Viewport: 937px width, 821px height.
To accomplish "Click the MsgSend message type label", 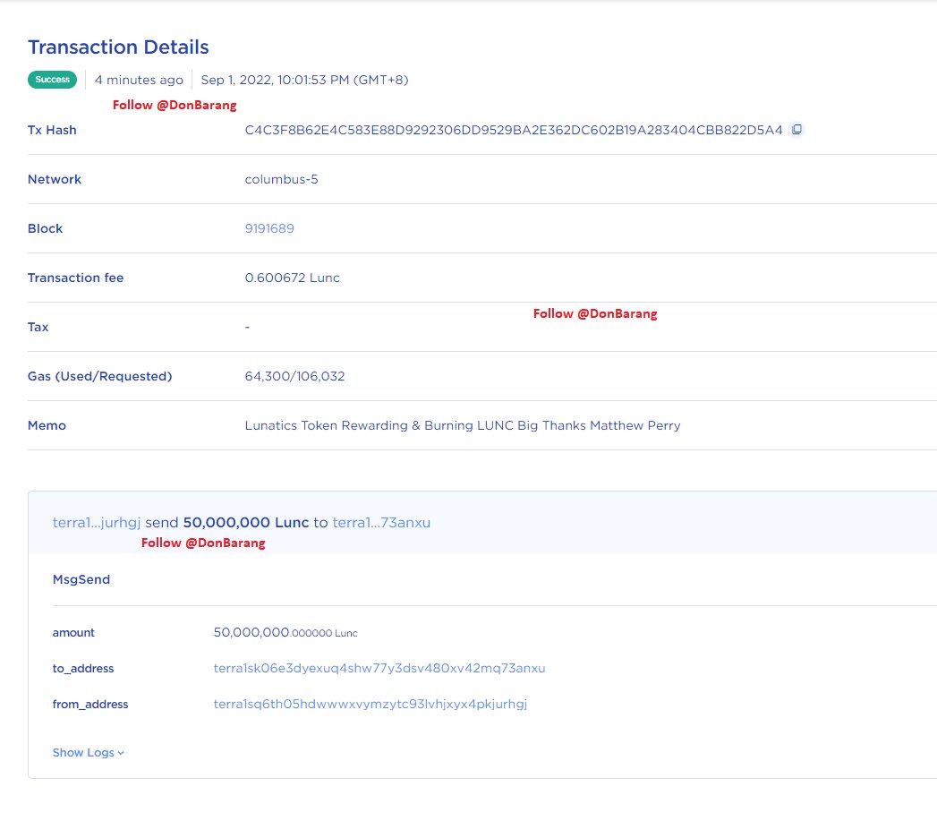I will [x=81, y=579].
